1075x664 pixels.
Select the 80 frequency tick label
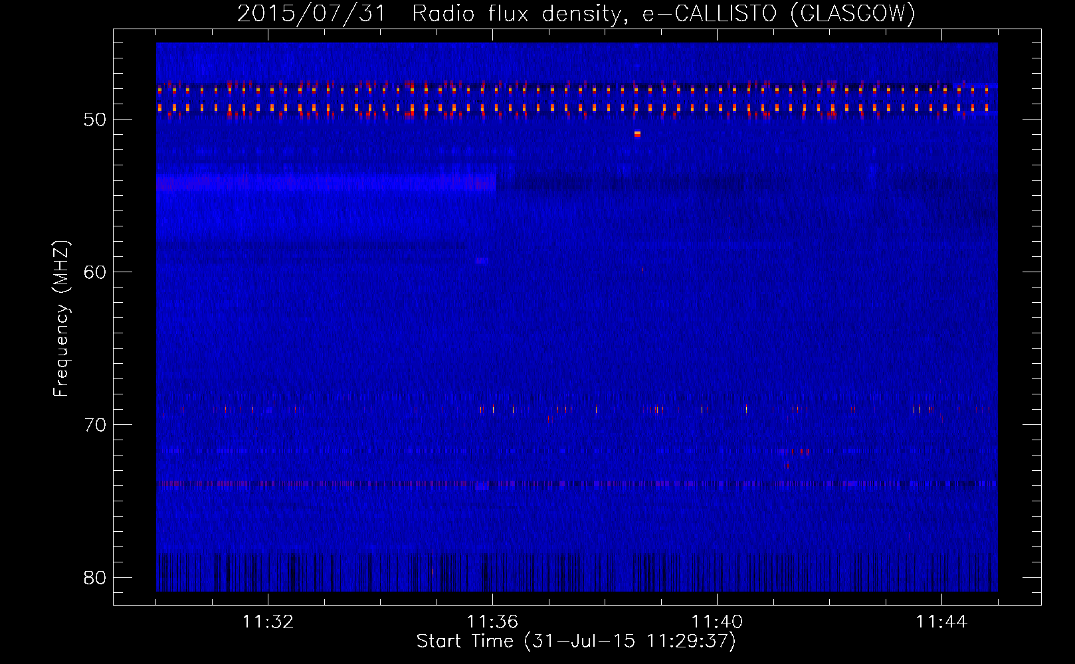click(x=95, y=578)
